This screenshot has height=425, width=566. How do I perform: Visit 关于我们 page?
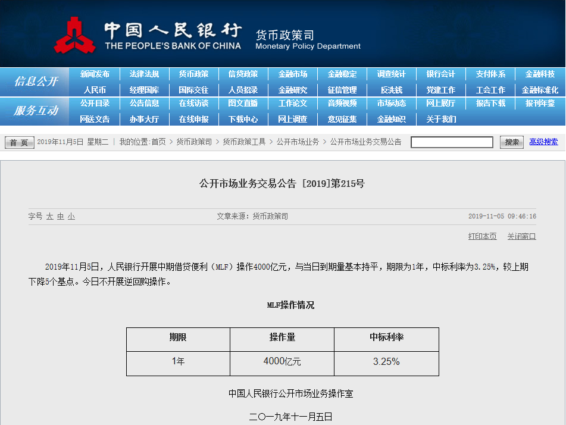(441, 119)
